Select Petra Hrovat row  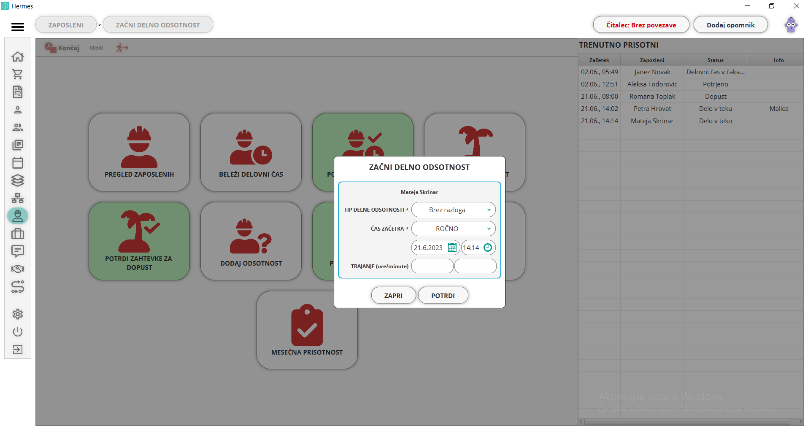pyautogui.click(x=691, y=109)
